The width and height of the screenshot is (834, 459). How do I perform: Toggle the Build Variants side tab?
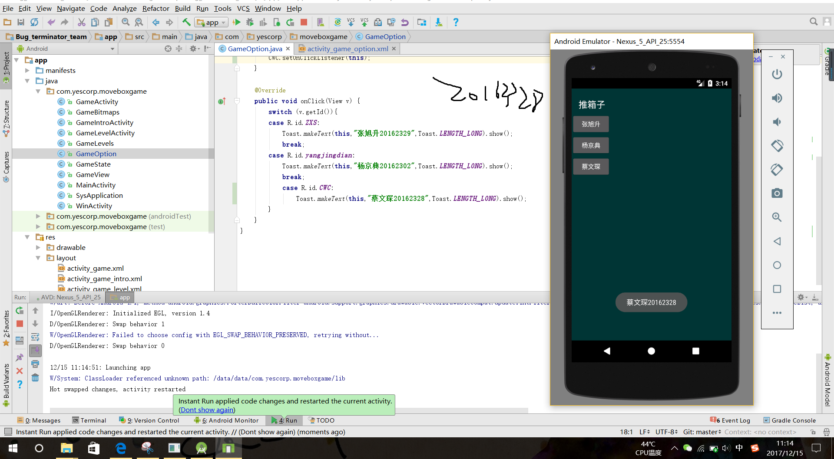coord(6,384)
